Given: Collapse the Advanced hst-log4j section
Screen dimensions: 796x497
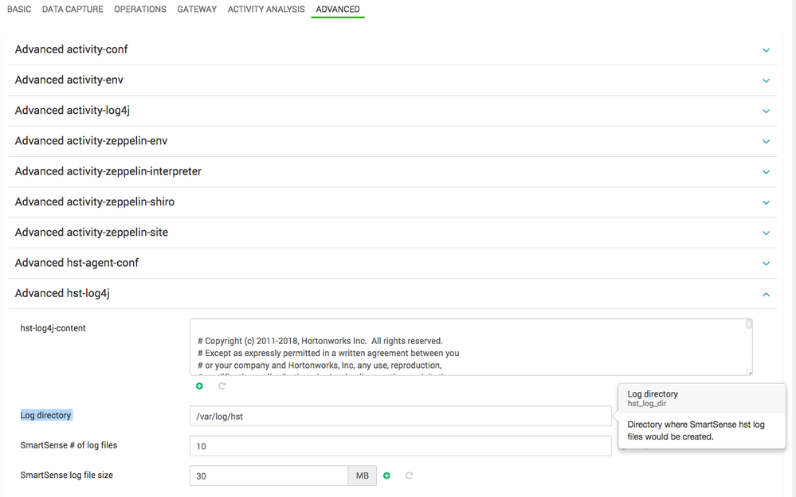Looking at the screenshot, I should [x=766, y=294].
